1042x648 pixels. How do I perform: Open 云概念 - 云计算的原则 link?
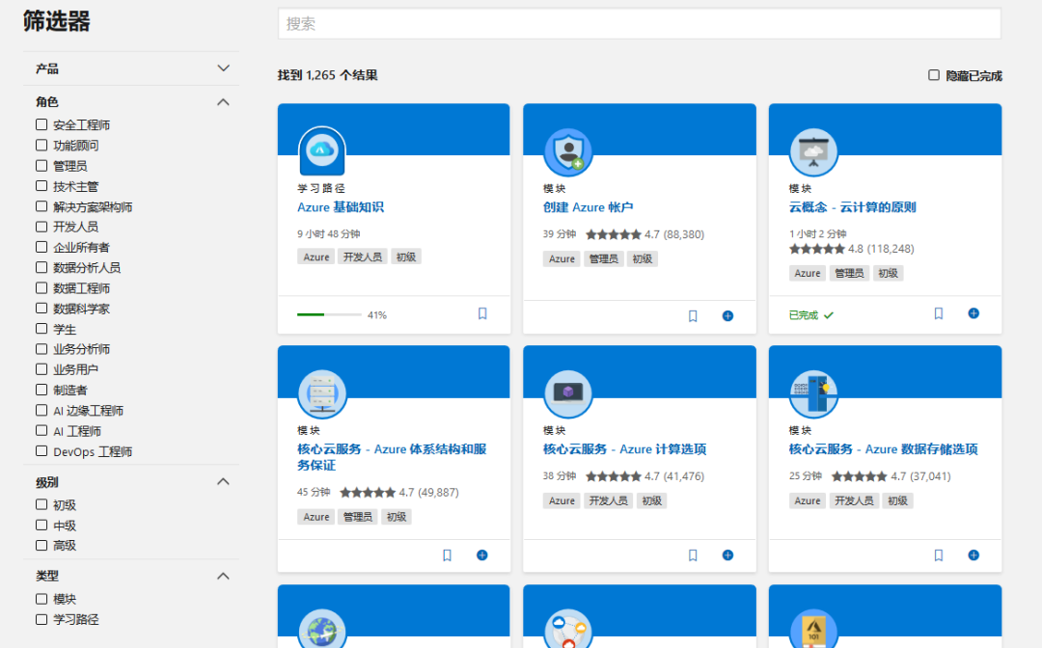(853, 207)
